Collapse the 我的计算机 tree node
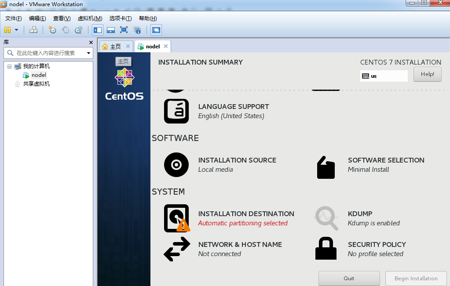 point(10,66)
